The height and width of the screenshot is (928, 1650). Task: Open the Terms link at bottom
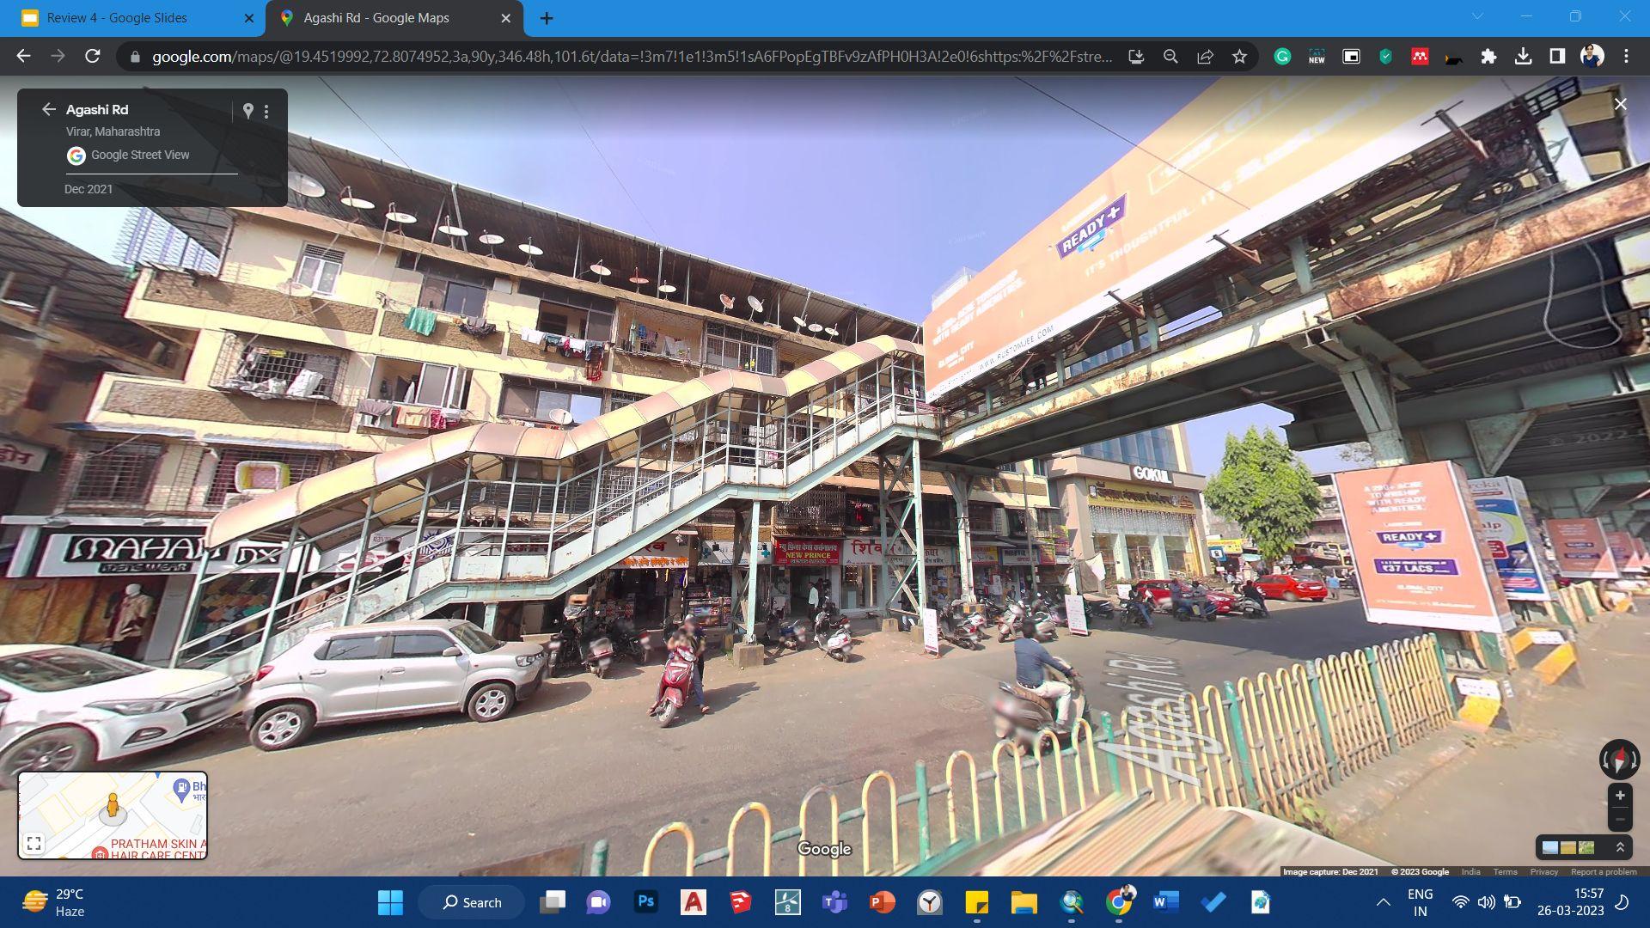[x=1505, y=872]
